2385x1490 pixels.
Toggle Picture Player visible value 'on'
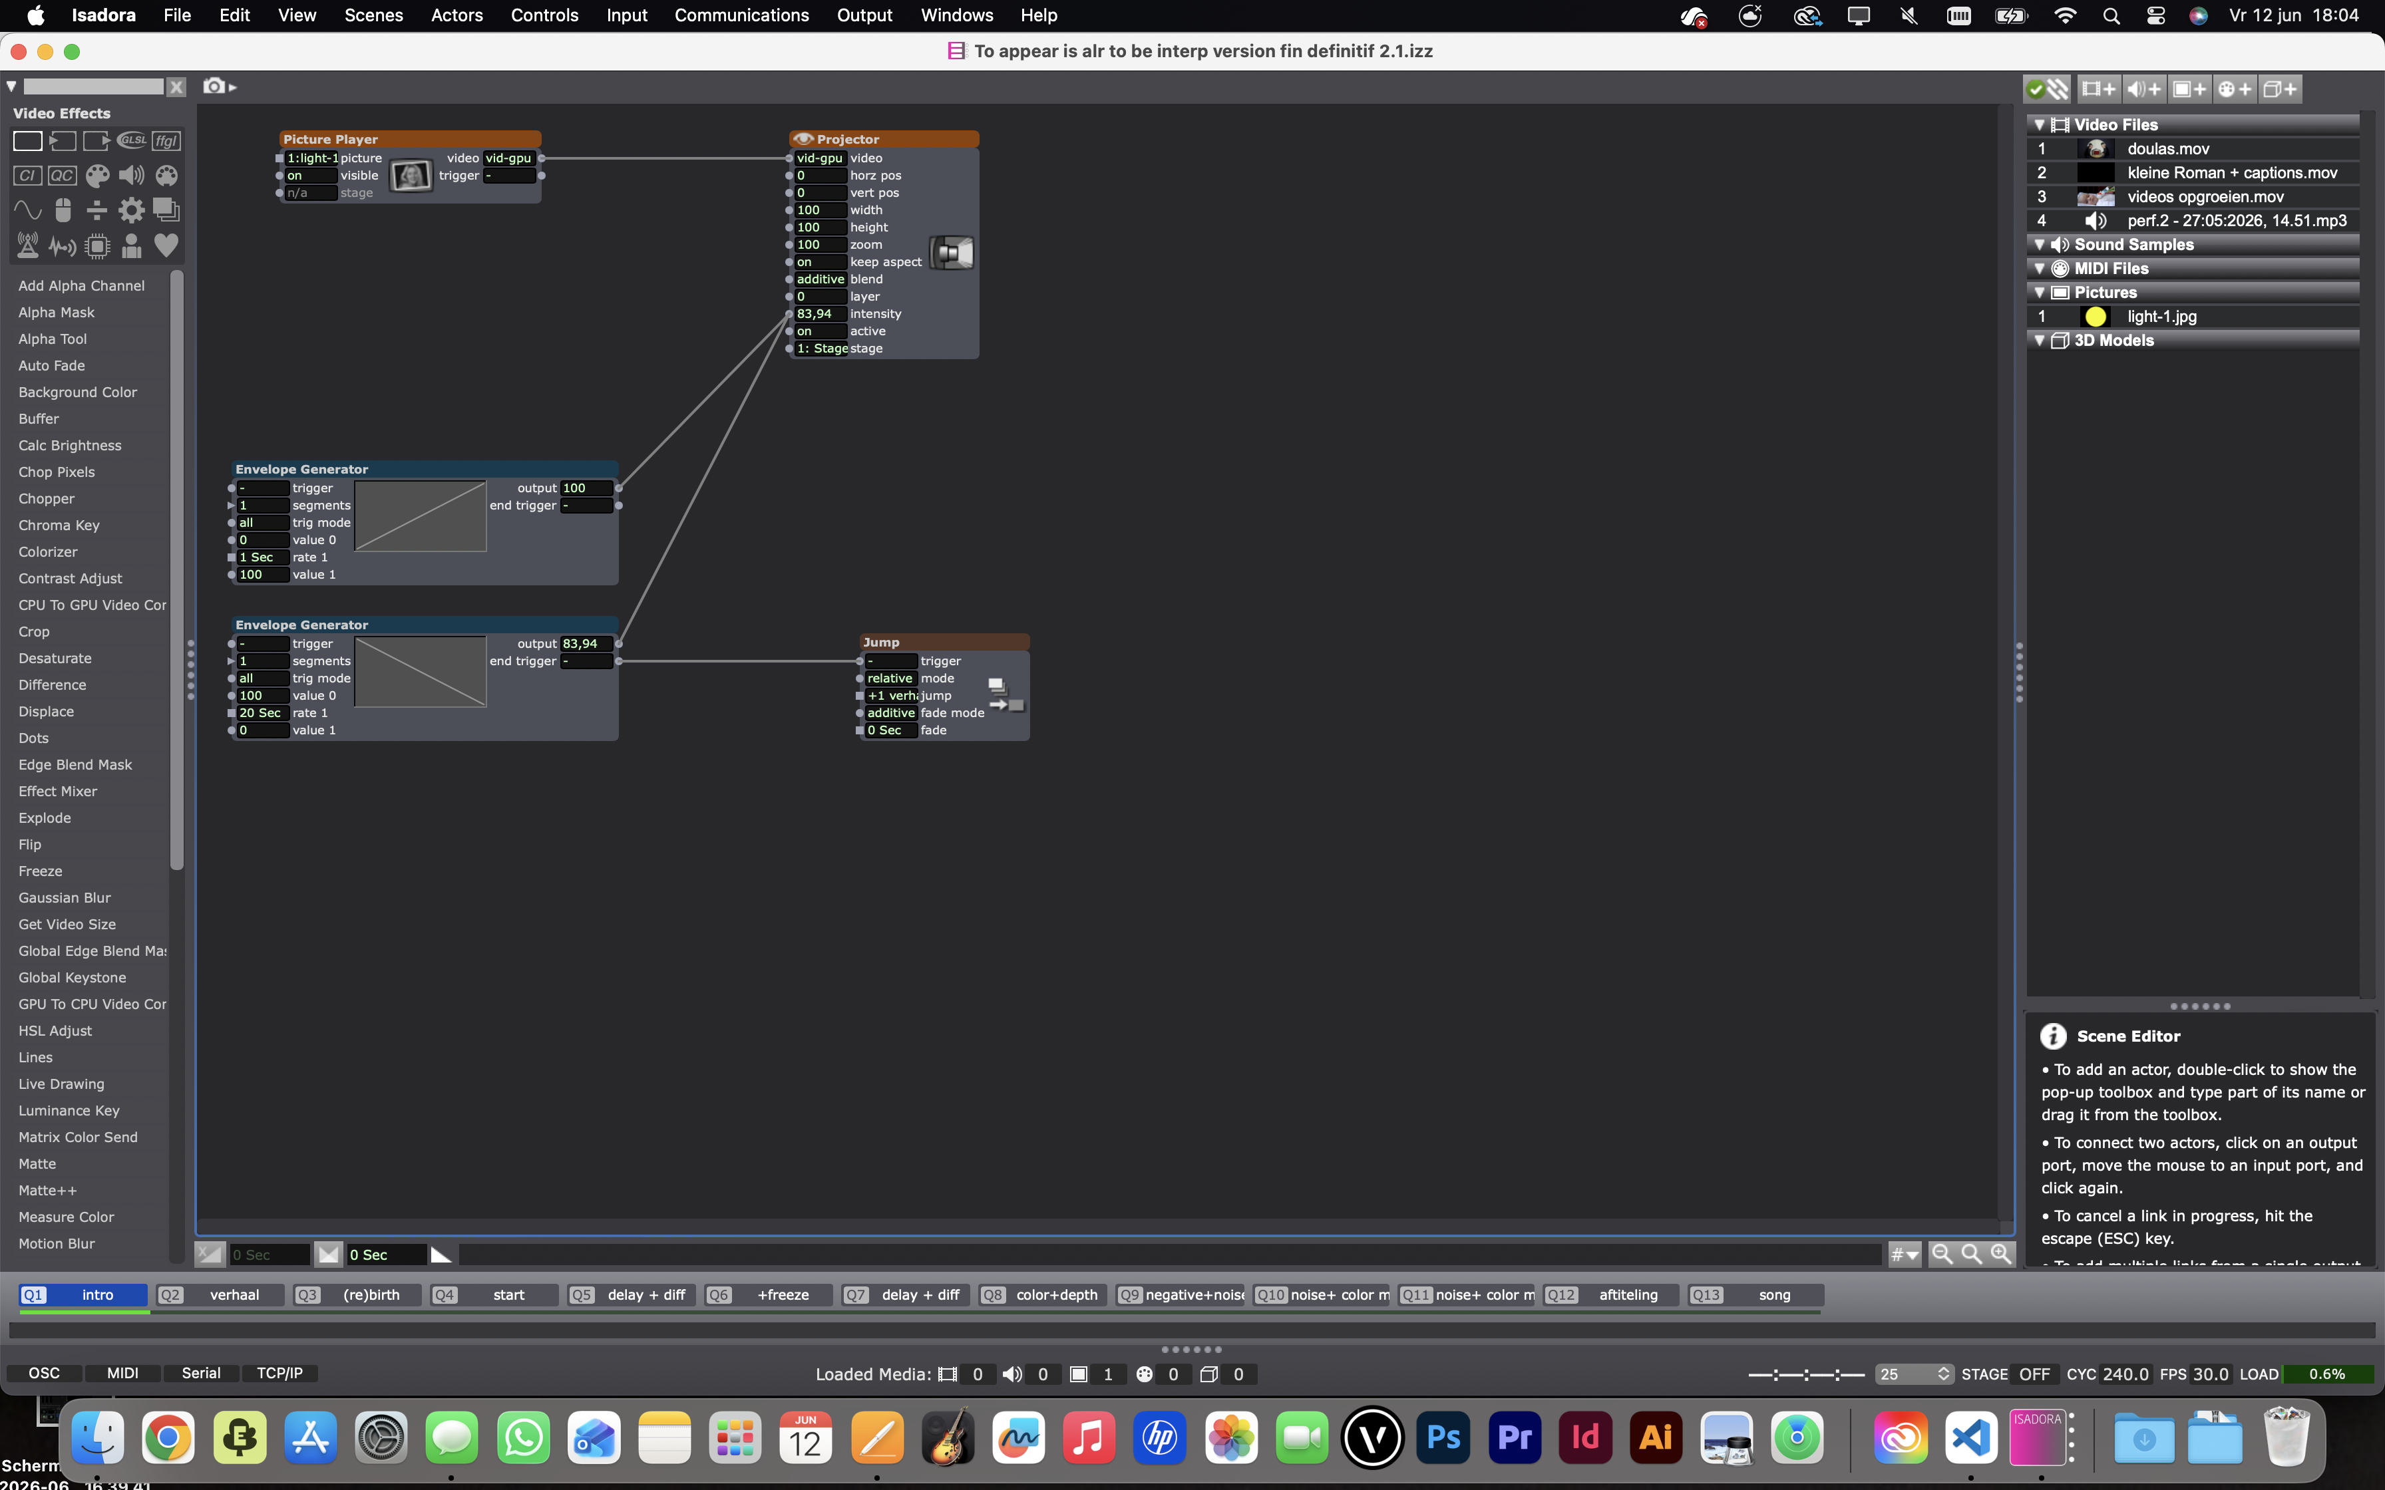[309, 176]
